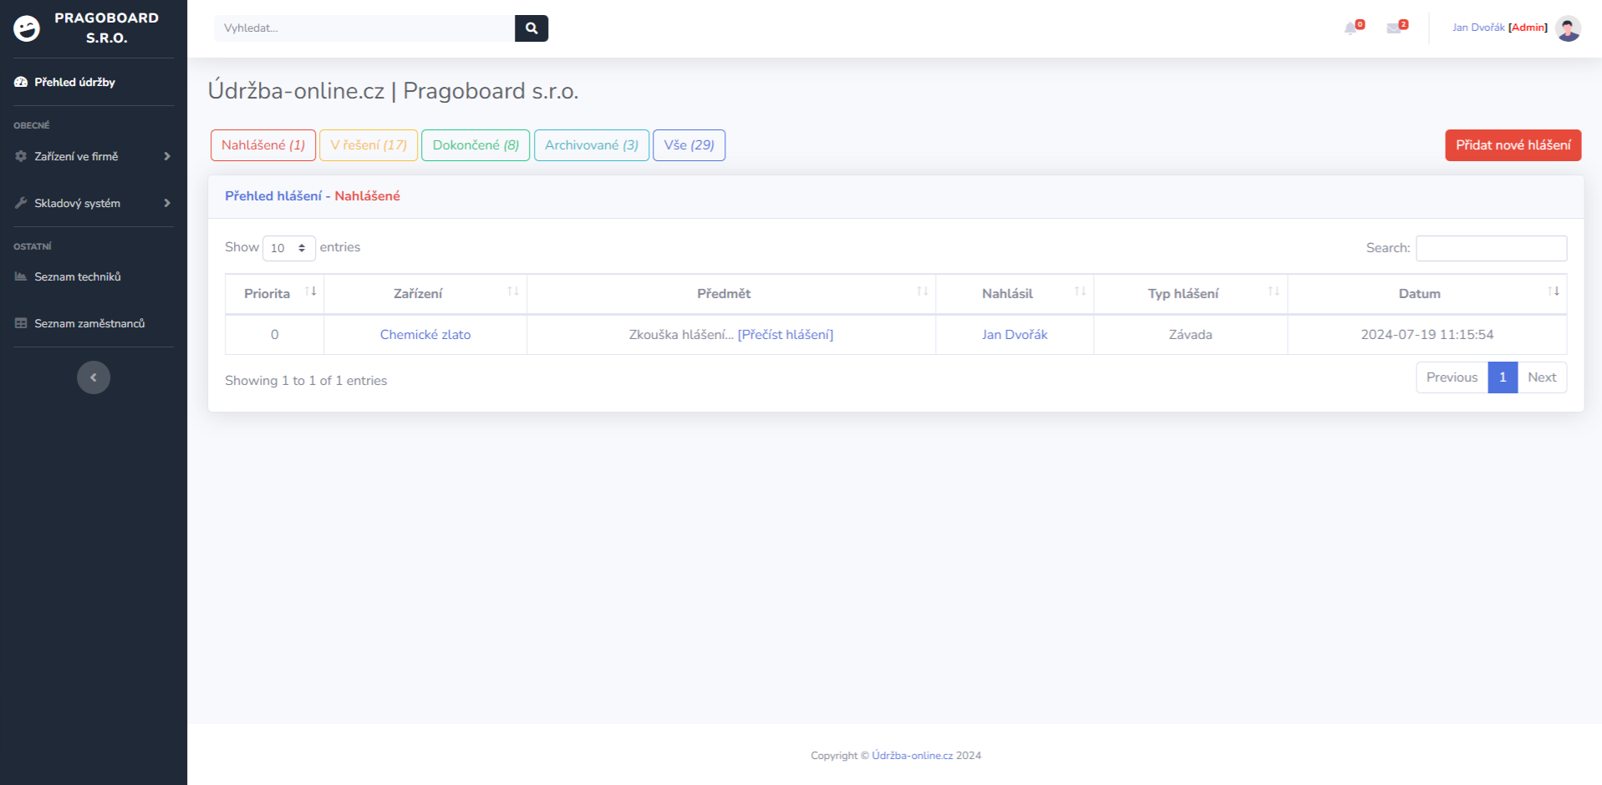Open Seznam zaměstnanců in sidebar
Screen dimensions: 1602x785
coord(79,323)
